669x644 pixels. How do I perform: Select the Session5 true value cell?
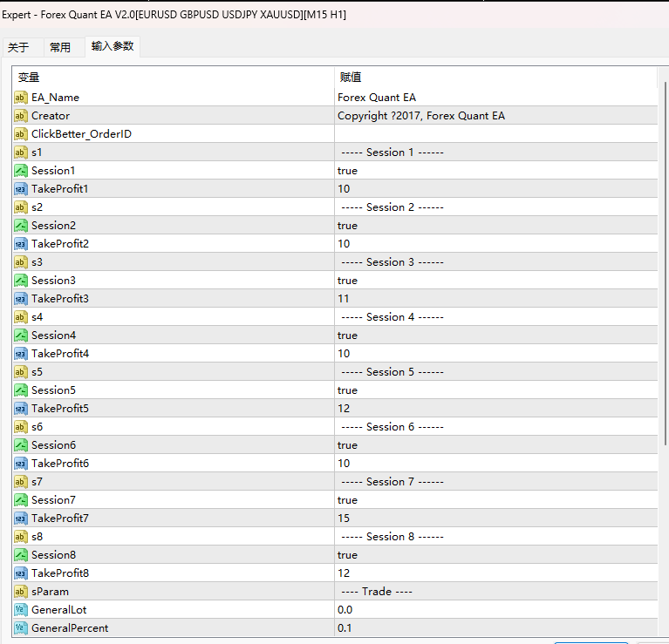tap(495, 390)
